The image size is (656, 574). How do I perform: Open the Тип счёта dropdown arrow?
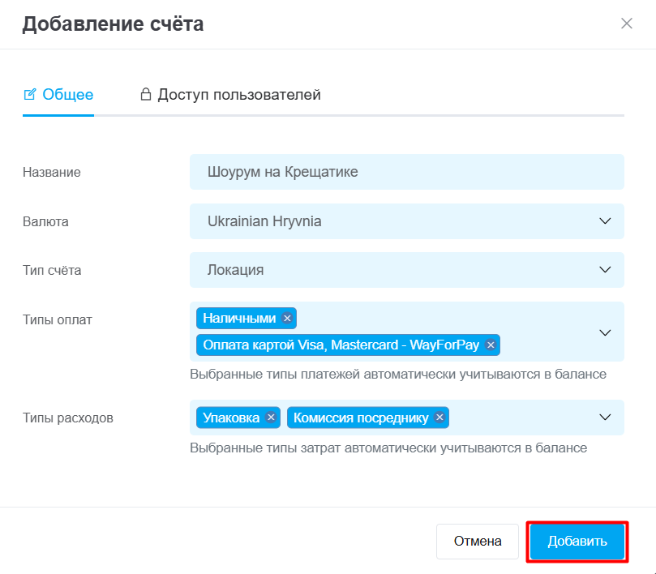click(604, 270)
